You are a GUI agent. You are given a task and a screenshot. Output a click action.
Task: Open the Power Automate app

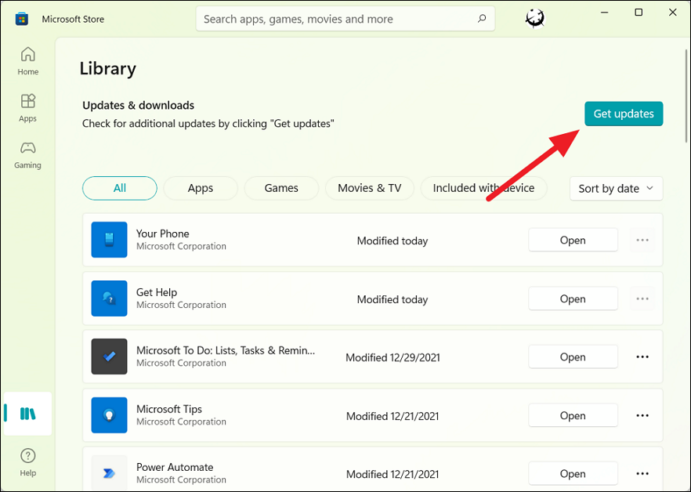(x=573, y=473)
